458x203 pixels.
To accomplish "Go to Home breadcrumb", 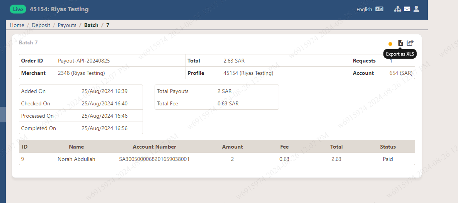I will tap(17, 25).
